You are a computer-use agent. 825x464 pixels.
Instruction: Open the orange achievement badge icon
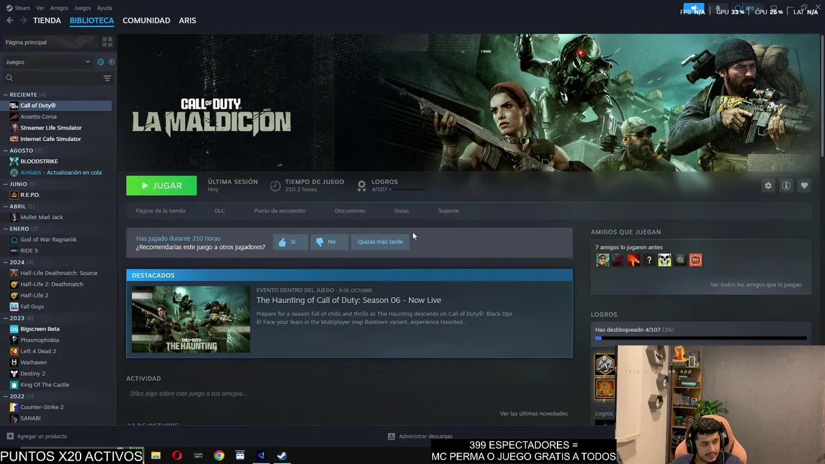605,389
